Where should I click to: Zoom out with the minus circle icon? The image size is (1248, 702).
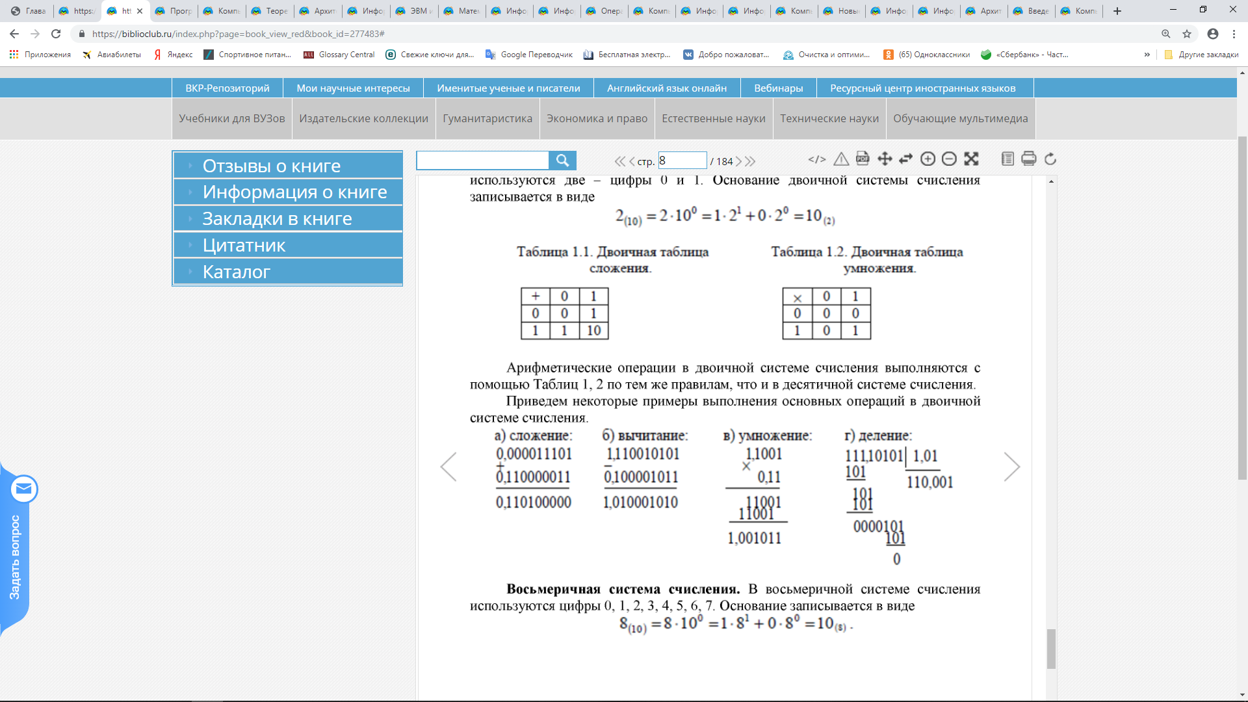[x=949, y=159]
